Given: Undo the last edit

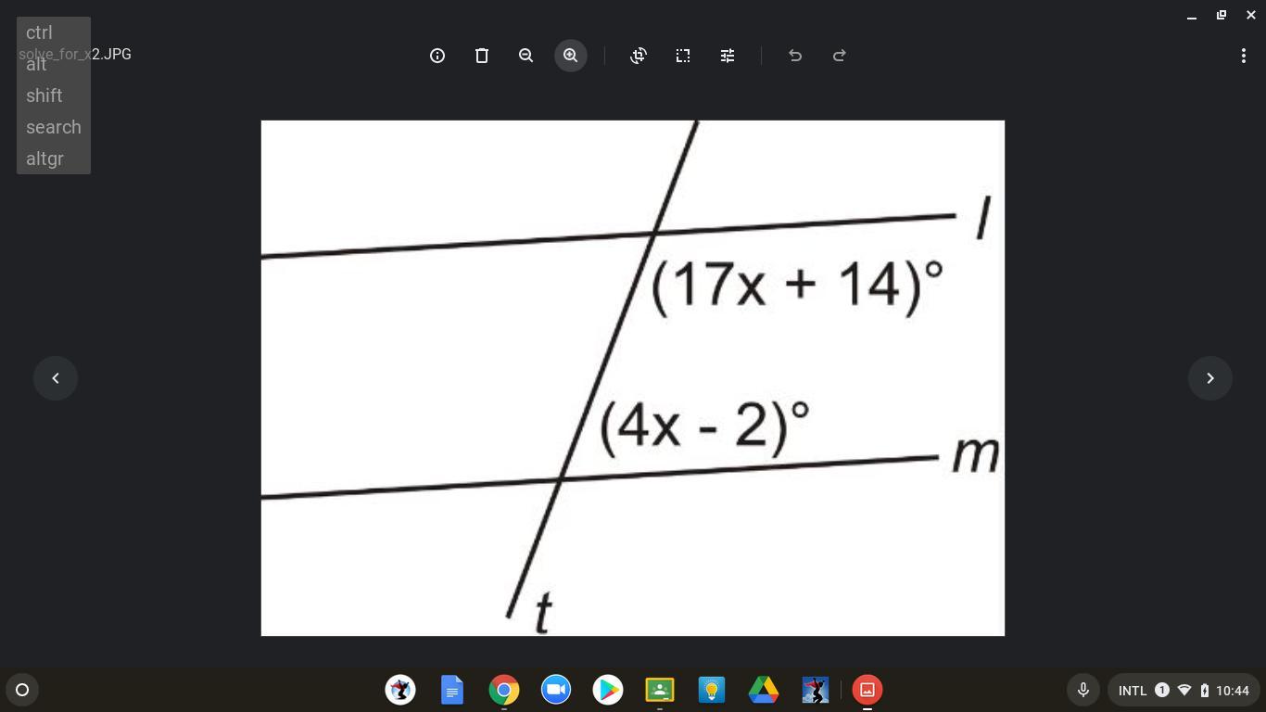Looking at the screenshot, I should [x=795, y=56].
